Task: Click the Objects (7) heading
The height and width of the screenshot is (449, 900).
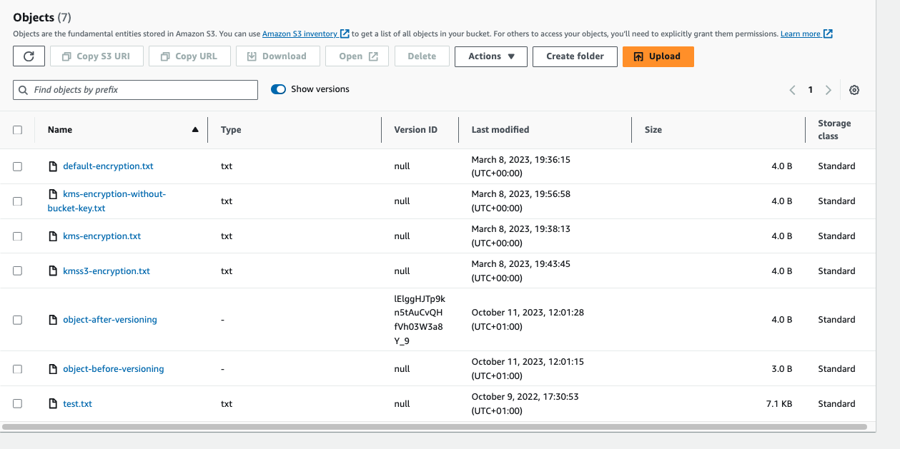Action: (x=42, y=17)
